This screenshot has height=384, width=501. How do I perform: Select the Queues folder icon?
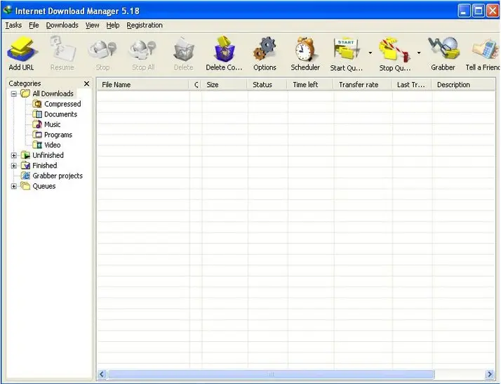[25, 186]
